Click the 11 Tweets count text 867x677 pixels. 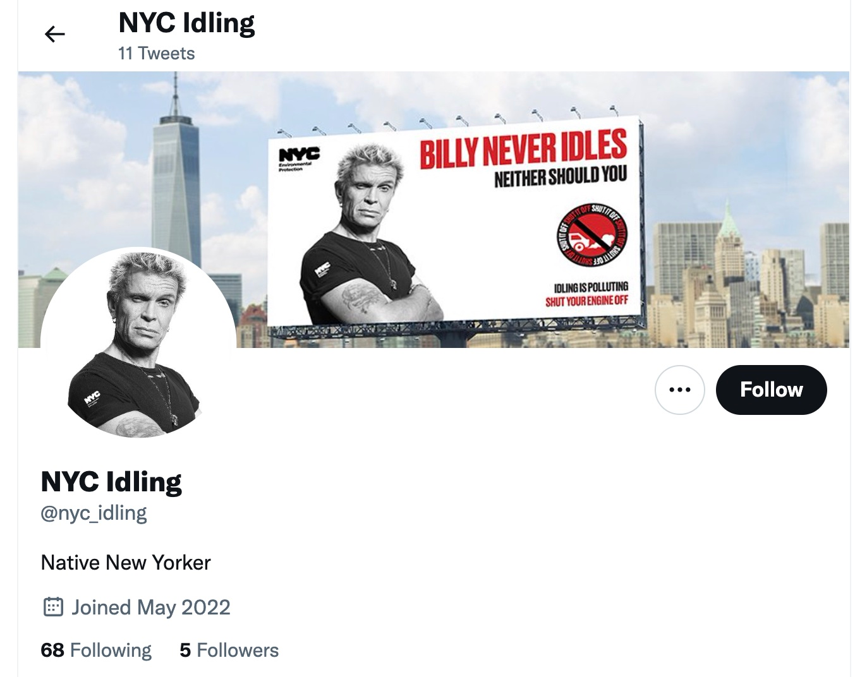[x=156, y=54]
